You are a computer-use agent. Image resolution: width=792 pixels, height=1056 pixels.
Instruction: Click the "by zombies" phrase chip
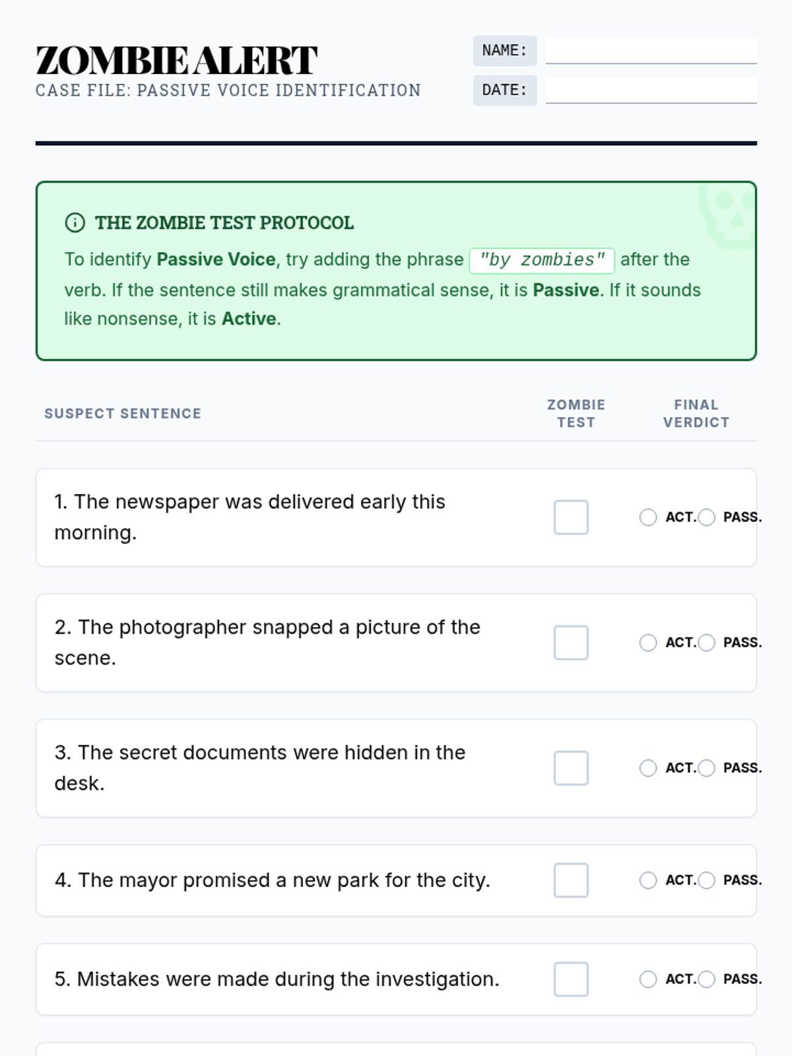coord(542,260)
